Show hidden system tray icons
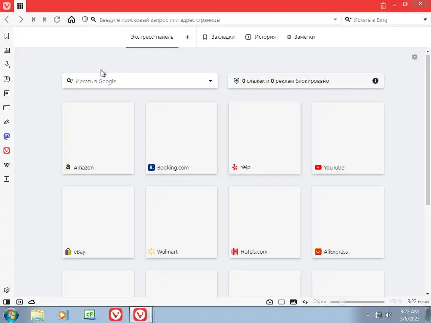The width and height of the screenshot is (431, 323). coord(368,315)
